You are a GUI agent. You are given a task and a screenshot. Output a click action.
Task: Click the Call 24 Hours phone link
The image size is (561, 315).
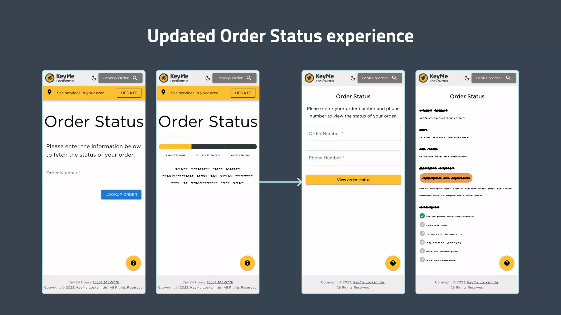click(106, 282)
